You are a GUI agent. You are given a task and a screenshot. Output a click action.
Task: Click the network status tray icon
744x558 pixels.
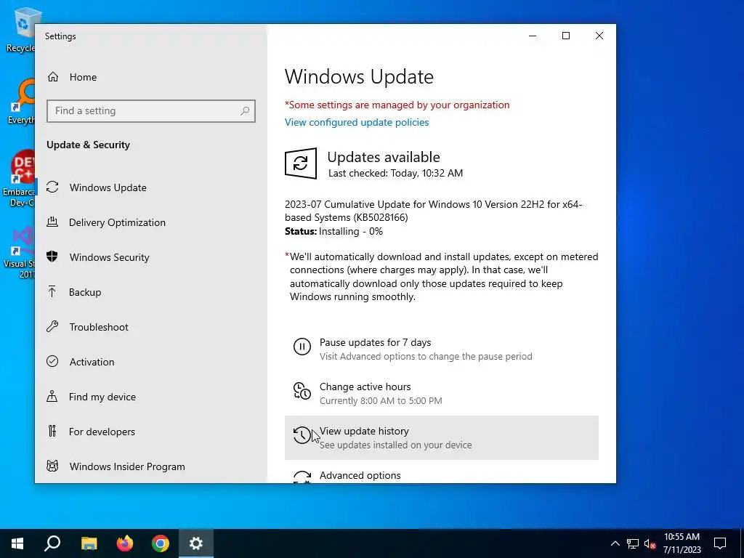coord(633,543)
